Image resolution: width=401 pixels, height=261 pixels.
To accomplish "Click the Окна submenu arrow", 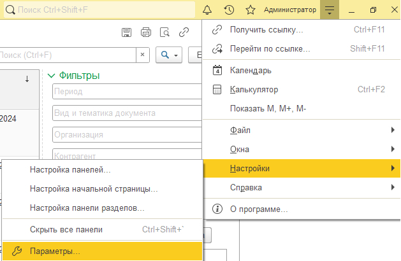I will pyautogui.click(x=393, y=149).
